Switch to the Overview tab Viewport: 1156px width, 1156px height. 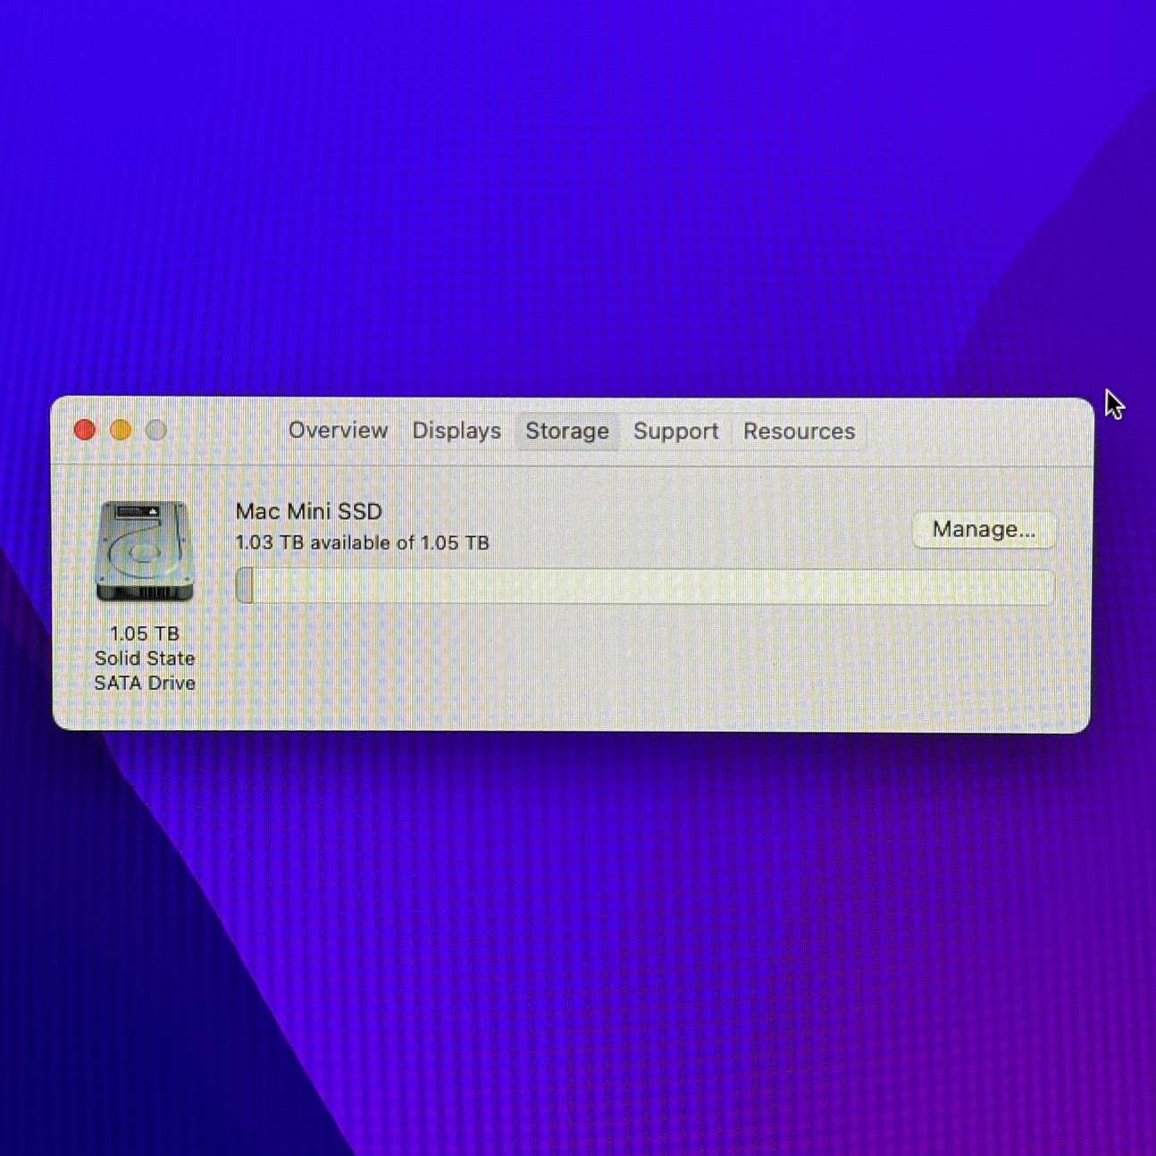coord(338,431)
